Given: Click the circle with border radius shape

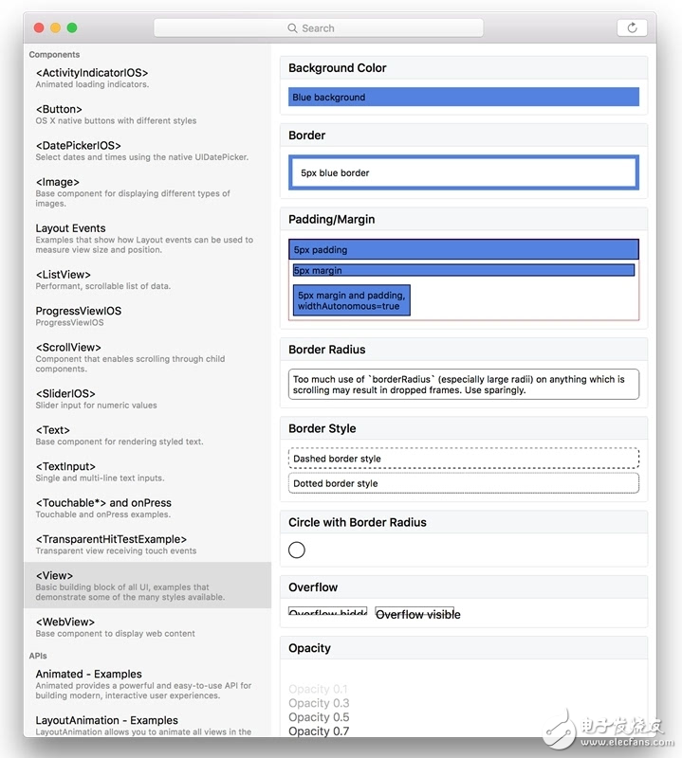Looking at the screenshot, I should [x=297, y=550].
